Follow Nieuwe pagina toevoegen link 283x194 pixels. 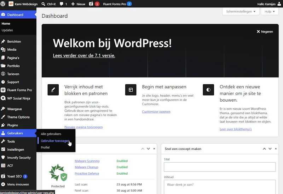pos(83,127)
